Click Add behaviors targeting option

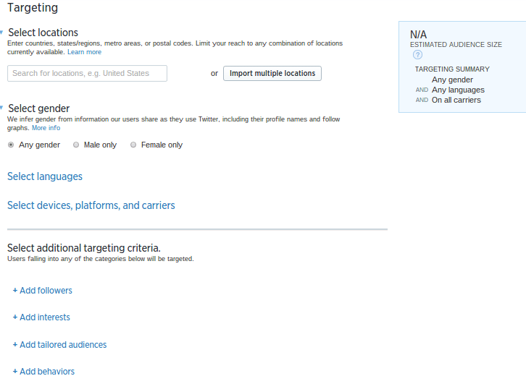pyautogui.click(x=43, y=372)
